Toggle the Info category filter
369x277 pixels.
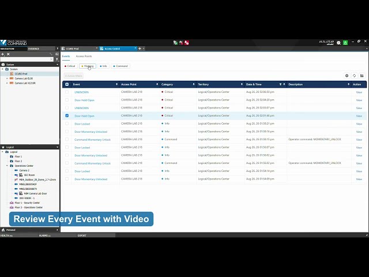pos(103,66)
